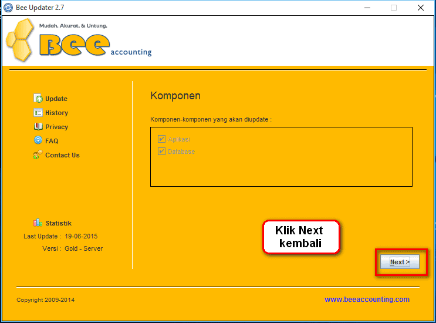Open the Contact Us menu entry
Screen dimensions: 436x323
coord(62,155)
